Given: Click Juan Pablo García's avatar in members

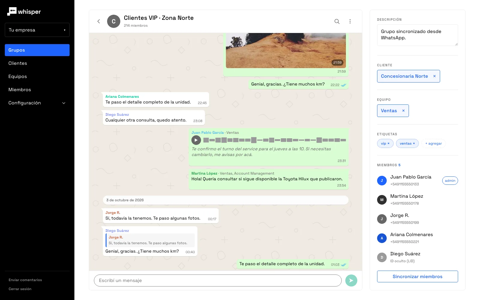Looking at the screenshot, I should pyautogui.click(x=382, y=181).
